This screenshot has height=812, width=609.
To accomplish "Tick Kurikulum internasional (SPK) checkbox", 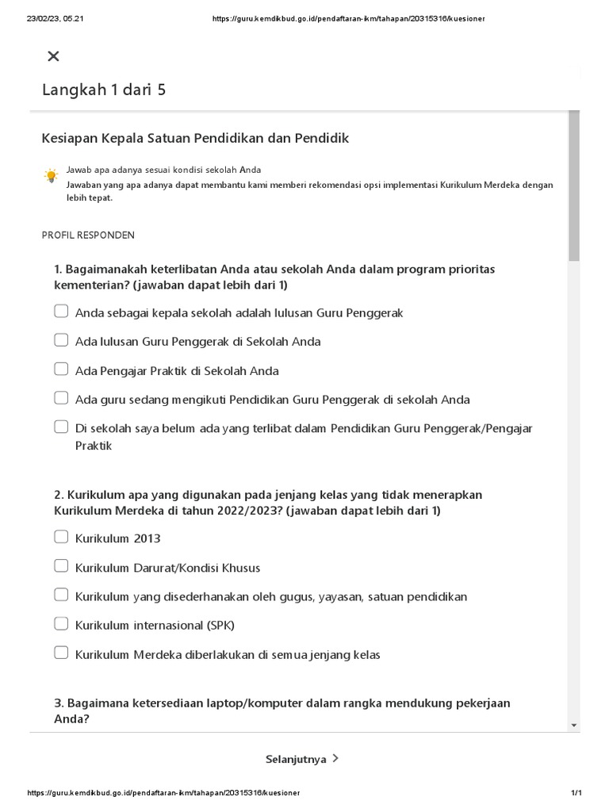I will tap(61, 625).
